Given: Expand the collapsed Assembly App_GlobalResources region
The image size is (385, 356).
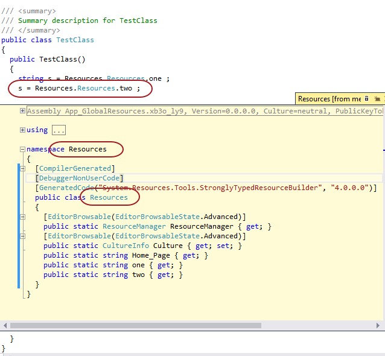Looking at the screenshot, I should (23, 111).
